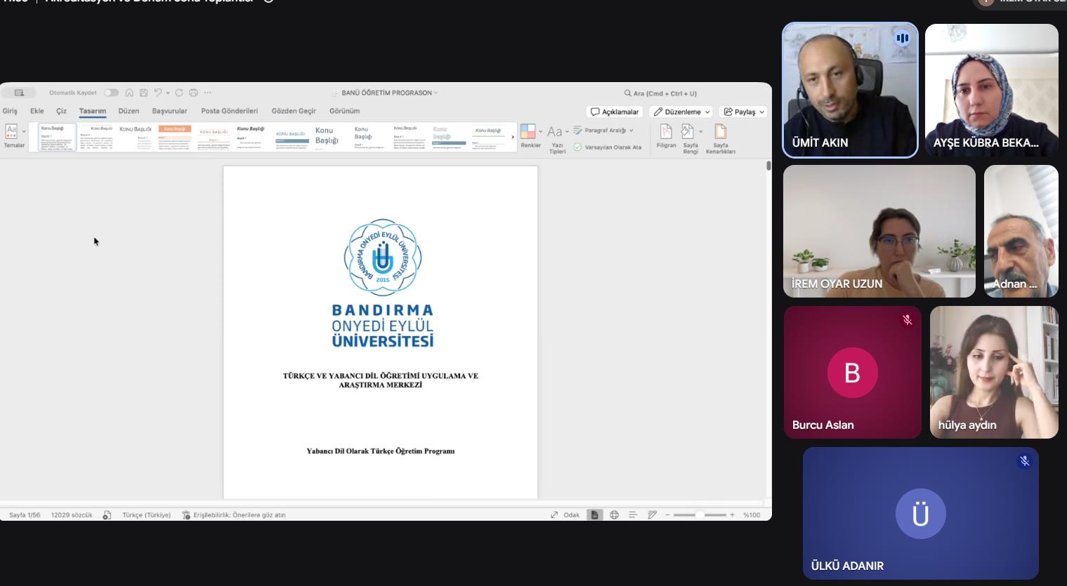Select AYŞE KÜBRA BEKA... video tile
The width and height of the screenshot is (1067, 586).
coord(992,90)
